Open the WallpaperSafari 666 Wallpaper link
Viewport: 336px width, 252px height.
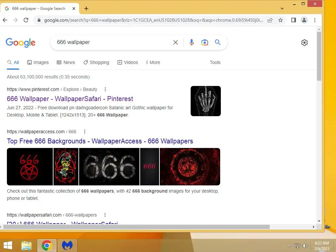62,223
